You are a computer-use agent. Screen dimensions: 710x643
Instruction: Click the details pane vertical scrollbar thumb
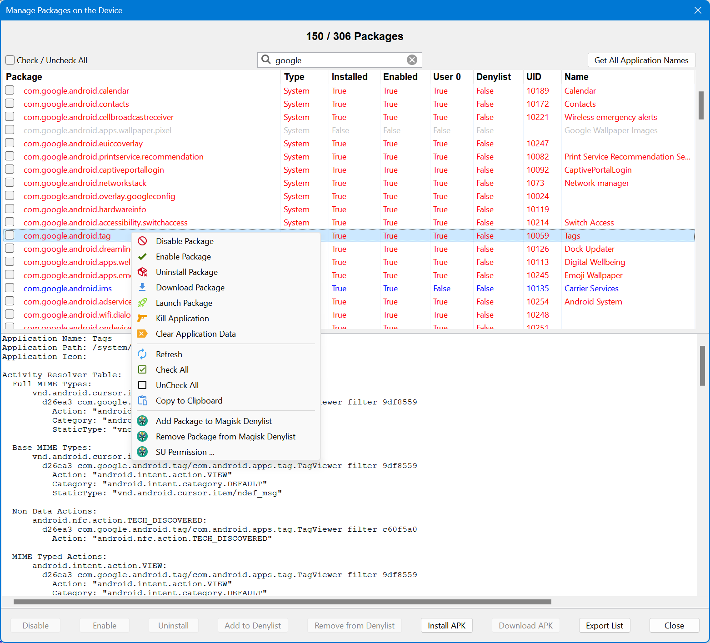point(702,366)
